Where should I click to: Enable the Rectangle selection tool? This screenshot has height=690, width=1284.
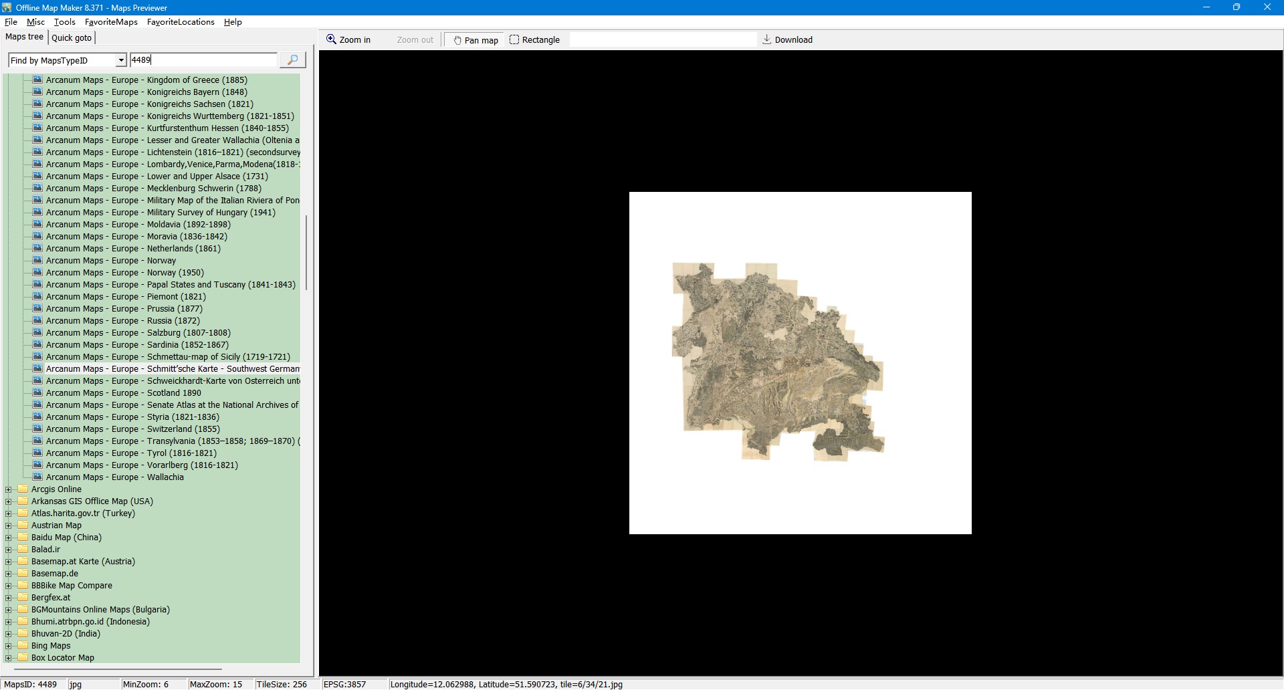[534, 40]
